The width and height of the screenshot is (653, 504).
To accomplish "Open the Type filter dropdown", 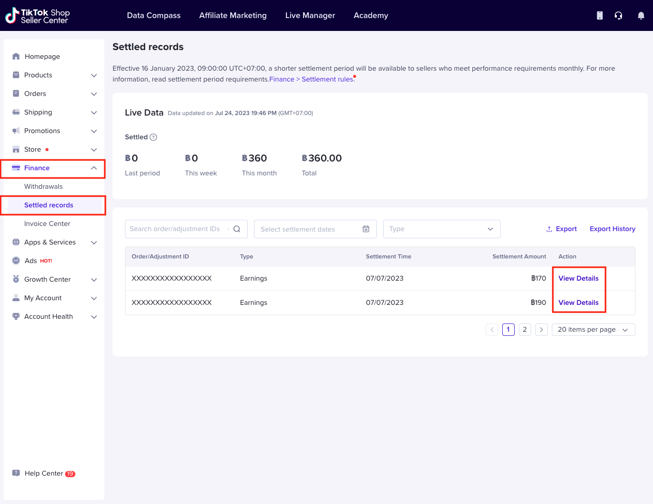I will click(441, 229).
